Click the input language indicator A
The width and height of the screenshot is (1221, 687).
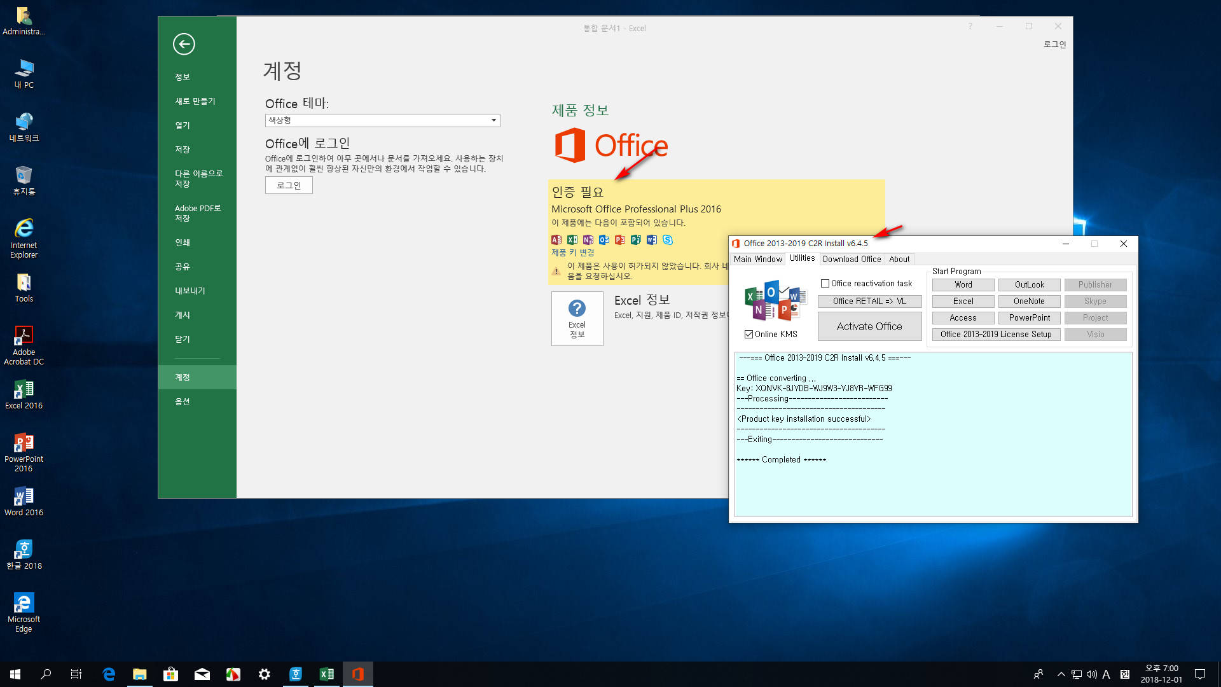[1107, 674]
